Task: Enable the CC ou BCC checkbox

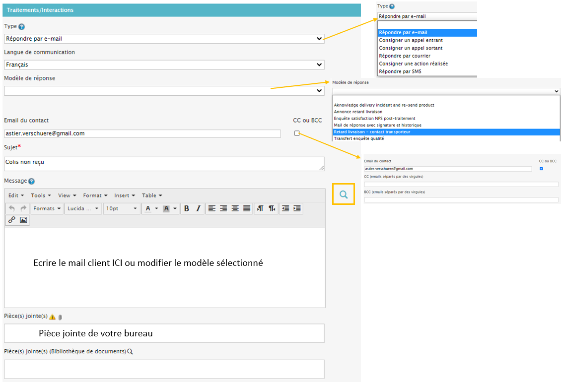Action: pyautogui.click(x=297, y=133)
